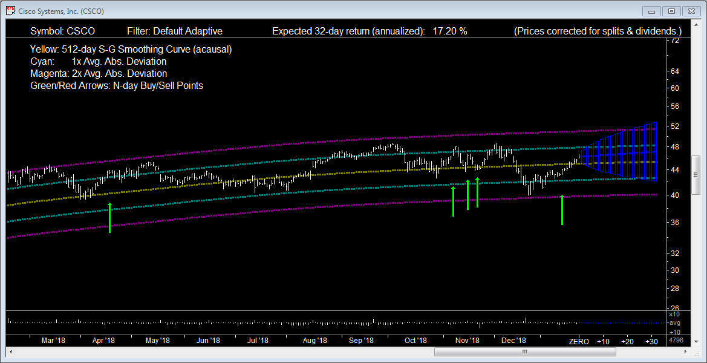Viewport: 707px width, 363px height.
Task: Click the Yellow 512-day S-G Smoothing Curve legend line
Action: pos(131,50)
